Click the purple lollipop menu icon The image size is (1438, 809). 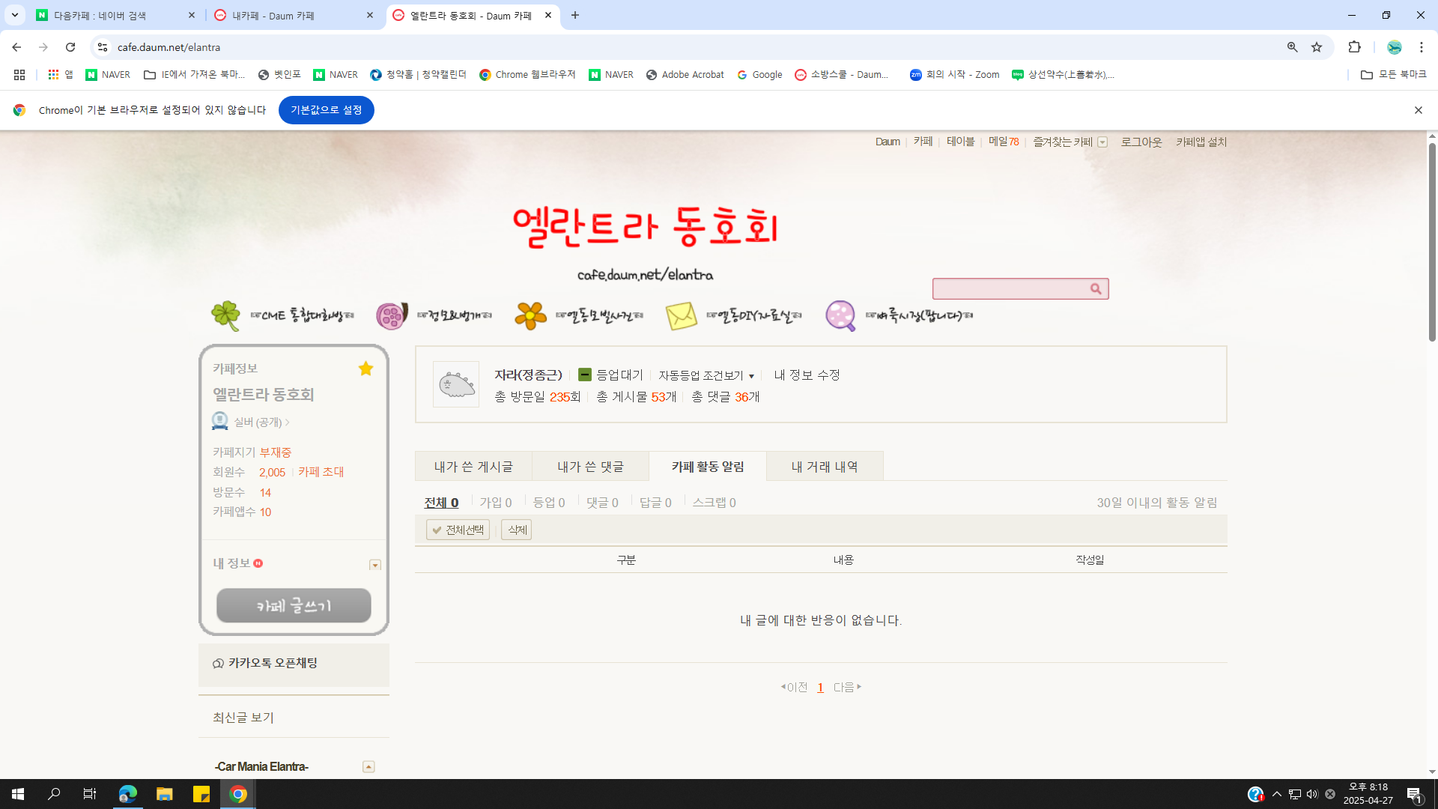coord(840,315)
